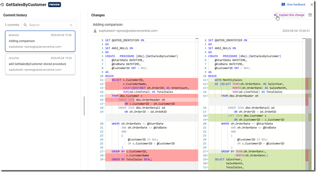The width and height of the screenshot is (316, 172).
Task: Click the diff overview ruler scrollbar
Action: 308,104
